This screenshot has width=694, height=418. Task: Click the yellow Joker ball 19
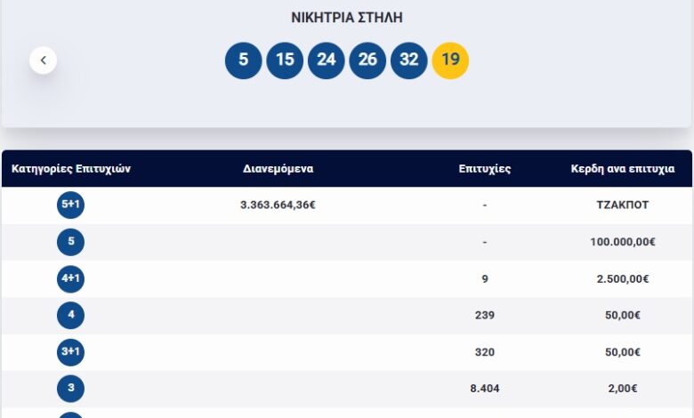[x=450, y=60]
